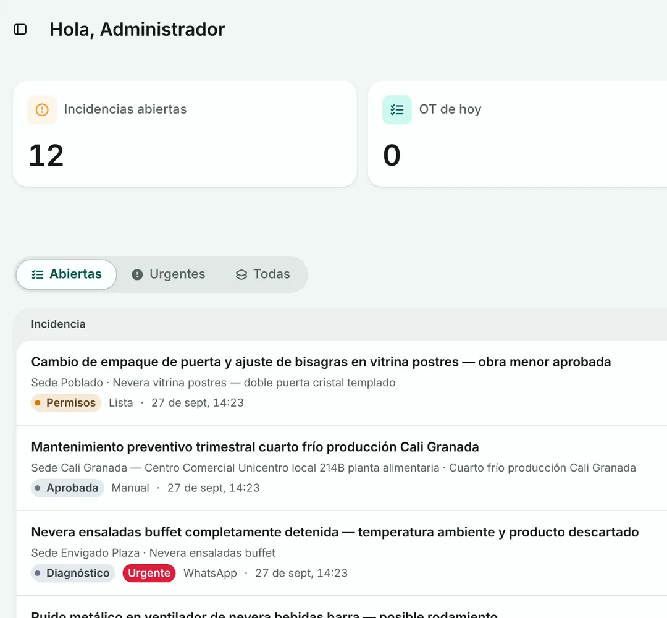The height and width of the screenshot is (618, 667).
Task: Click the orange alert icon for Incidencias abiertas
Action: [42, 110]
